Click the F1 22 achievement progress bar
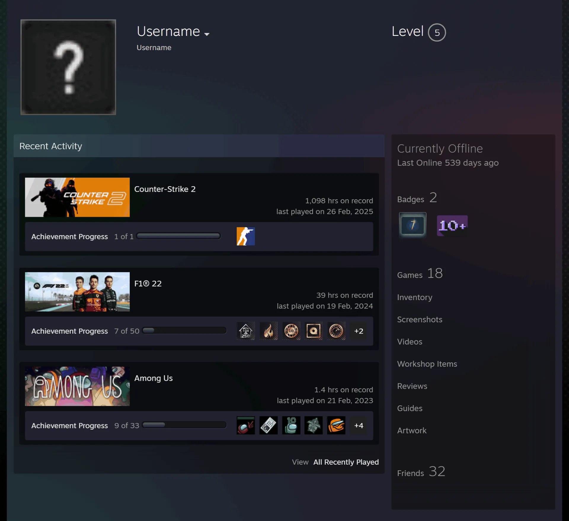The height and width of the screenshot is (521, 569). (x=184, y=331)
